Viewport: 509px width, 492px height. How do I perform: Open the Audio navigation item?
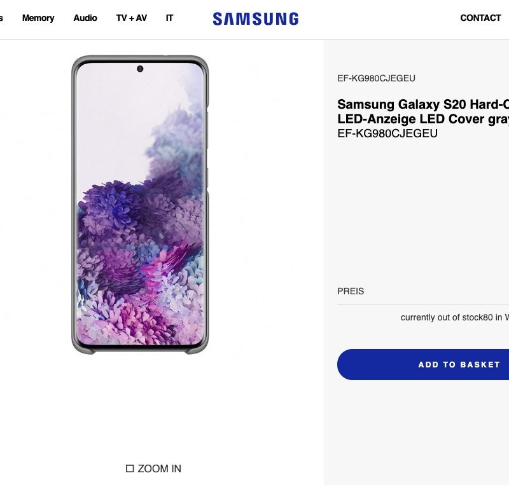pos(85,18)
